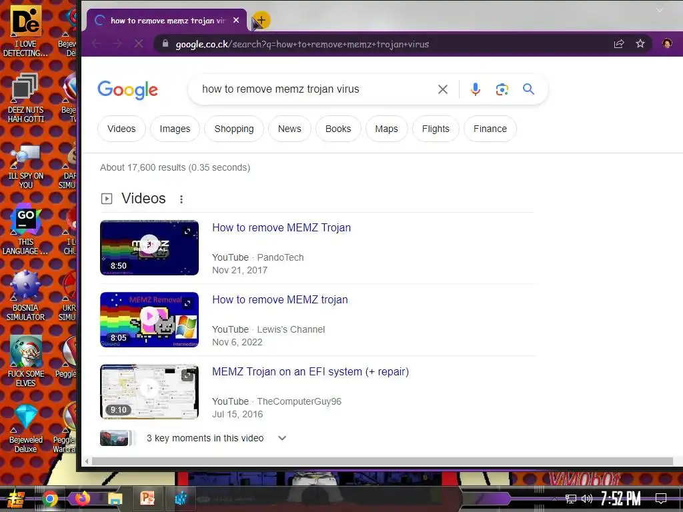This screenshot has height=512, width=683.
Task: Select the 'how to remove memz trojan' tab
Action: (x=167, y=20)
